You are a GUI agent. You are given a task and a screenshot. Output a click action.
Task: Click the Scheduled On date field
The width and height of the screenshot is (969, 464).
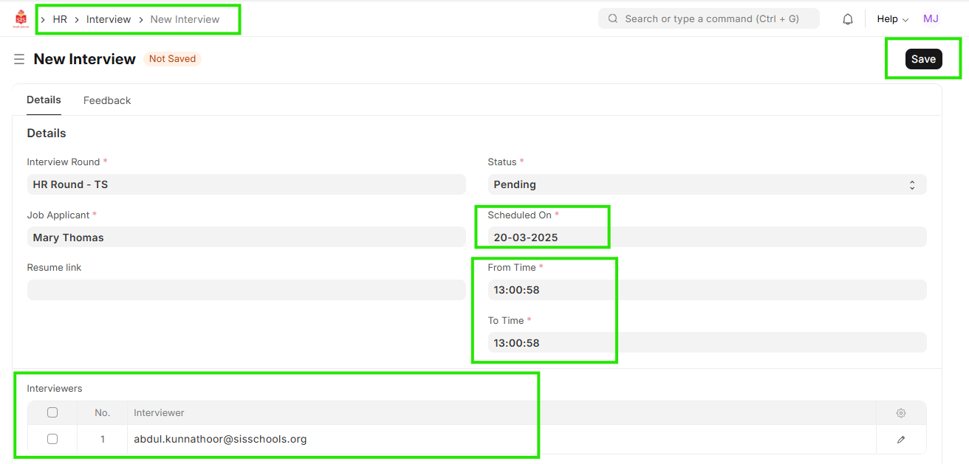[x=706, y=238]
